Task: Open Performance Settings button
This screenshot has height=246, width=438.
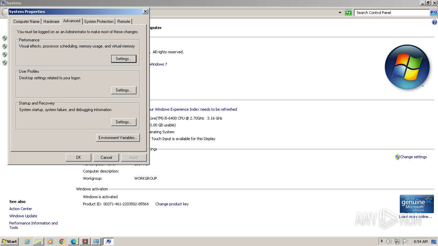Action: pyautogui.click(x=124, y=59)
